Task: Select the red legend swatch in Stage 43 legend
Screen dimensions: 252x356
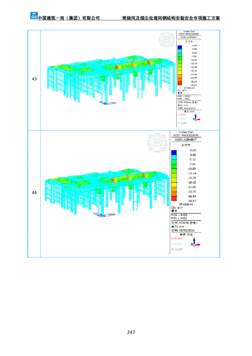Action: 180,83
